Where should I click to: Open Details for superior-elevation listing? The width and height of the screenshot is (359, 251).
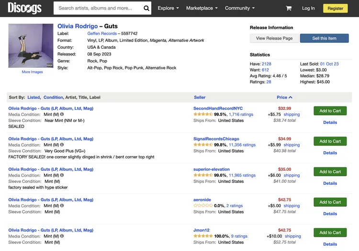(x=330, y=183)
